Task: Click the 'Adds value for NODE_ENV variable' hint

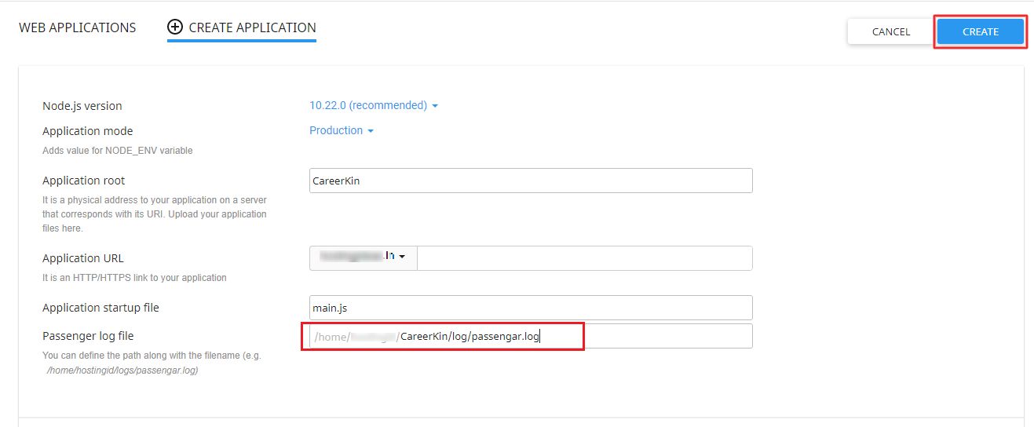Action: [118, 150]
